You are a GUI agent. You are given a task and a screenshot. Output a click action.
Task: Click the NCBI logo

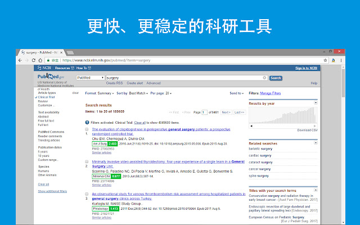point(44,68)
